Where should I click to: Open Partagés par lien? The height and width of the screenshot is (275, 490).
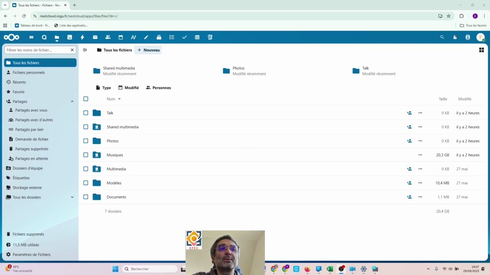(41, 129)
